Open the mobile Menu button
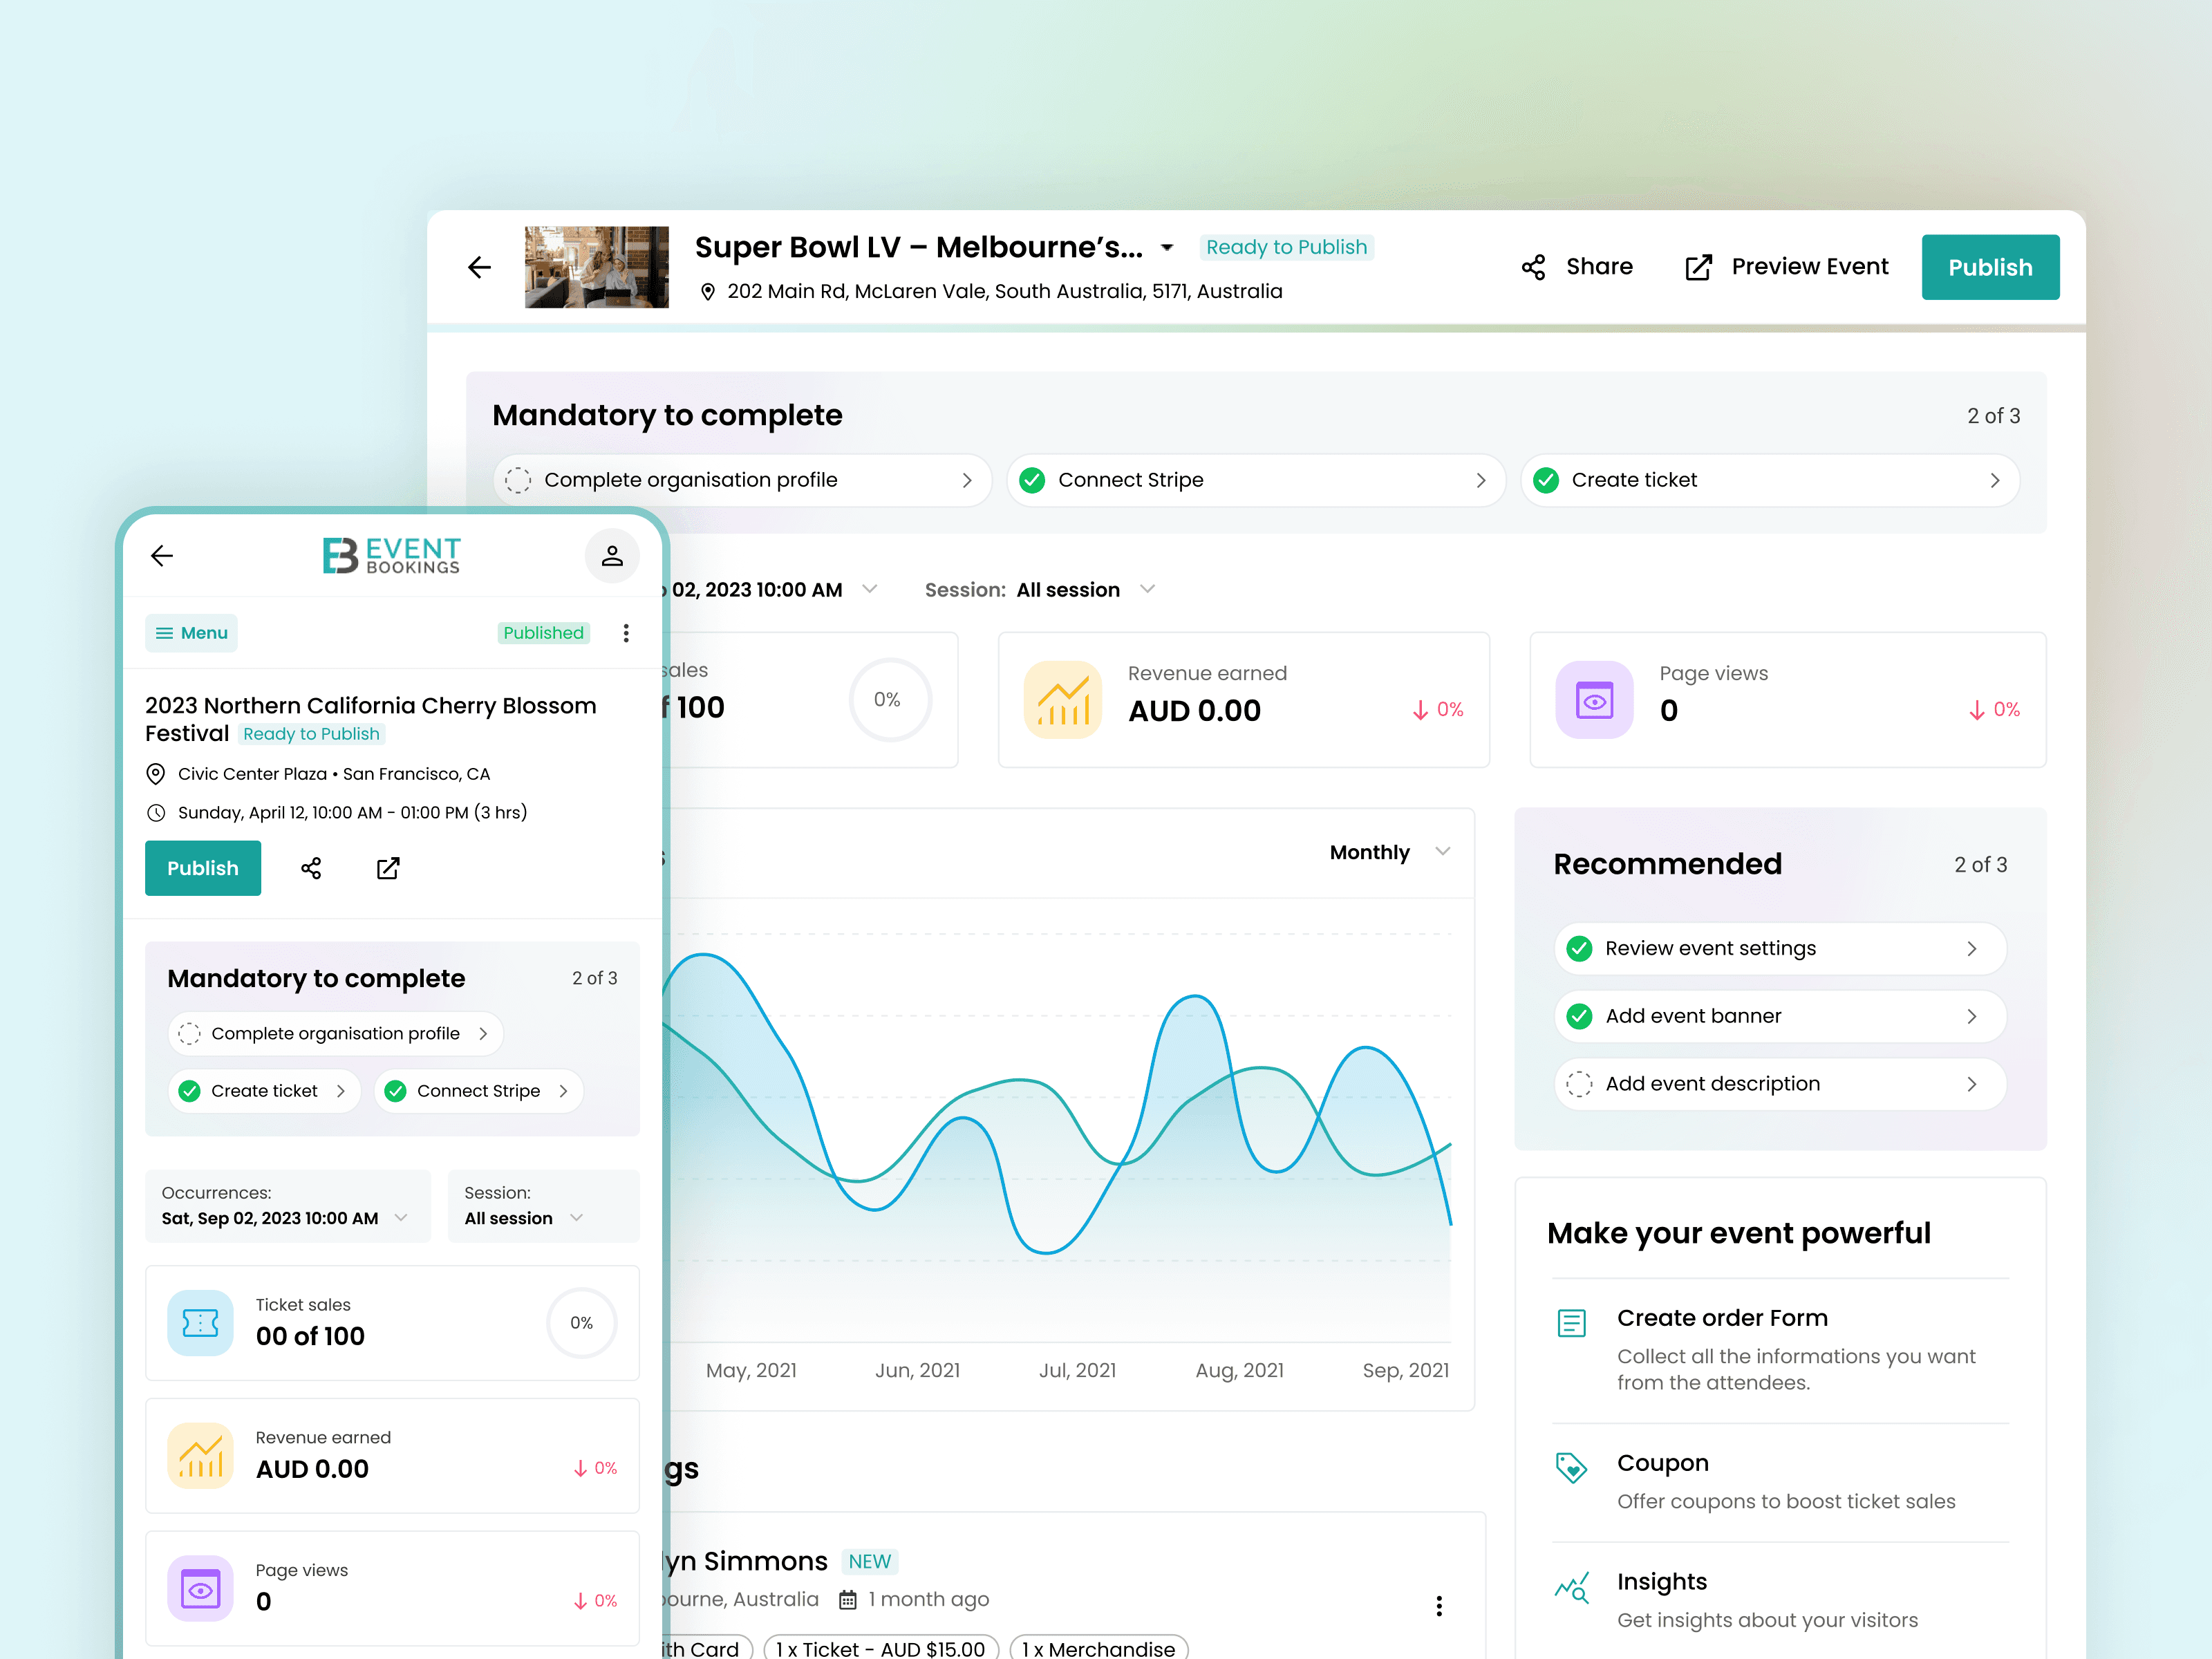Screen dimensions: 2212x1659 tap(191, 633)
